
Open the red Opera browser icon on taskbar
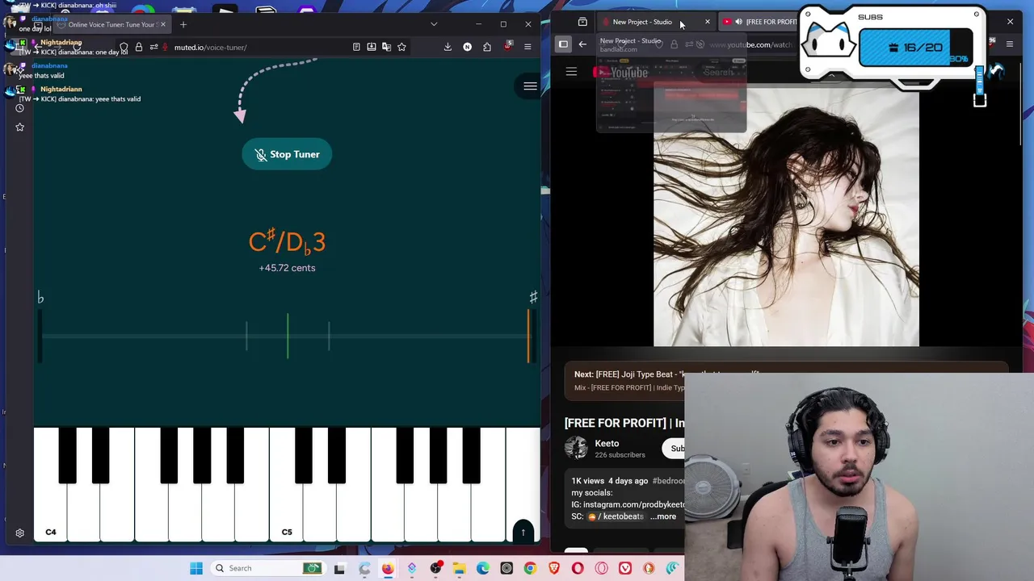pos(578,568)
